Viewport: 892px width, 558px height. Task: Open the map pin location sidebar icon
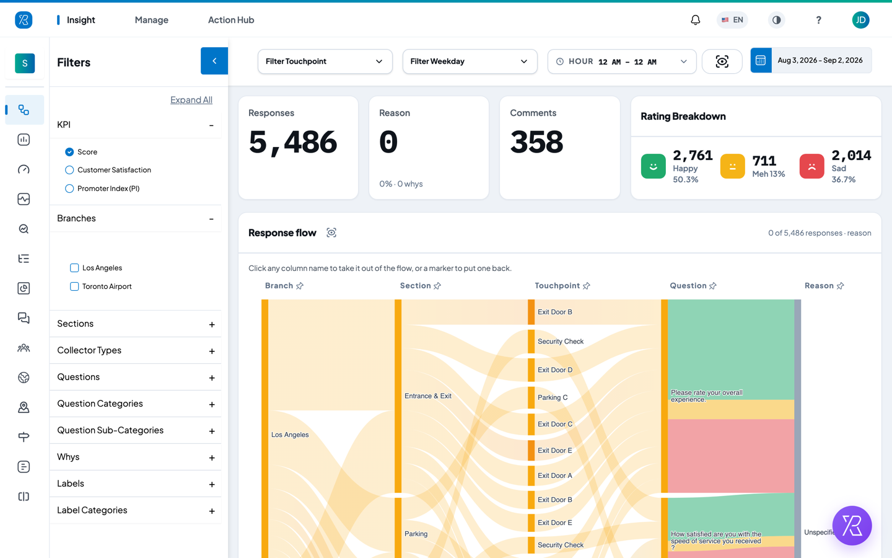(x=24, y=407)
